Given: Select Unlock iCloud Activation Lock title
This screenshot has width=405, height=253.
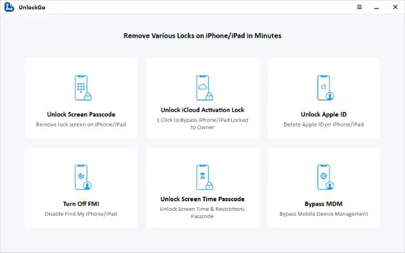Looking at the screenshot, I should pos(202,110).
